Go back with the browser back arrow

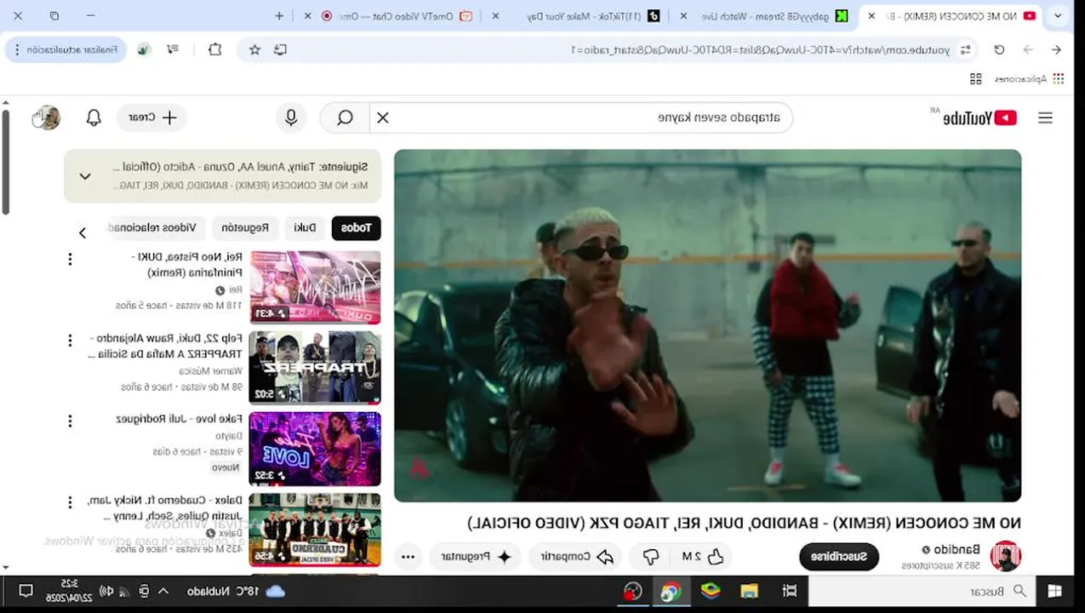pos(1056,50)
